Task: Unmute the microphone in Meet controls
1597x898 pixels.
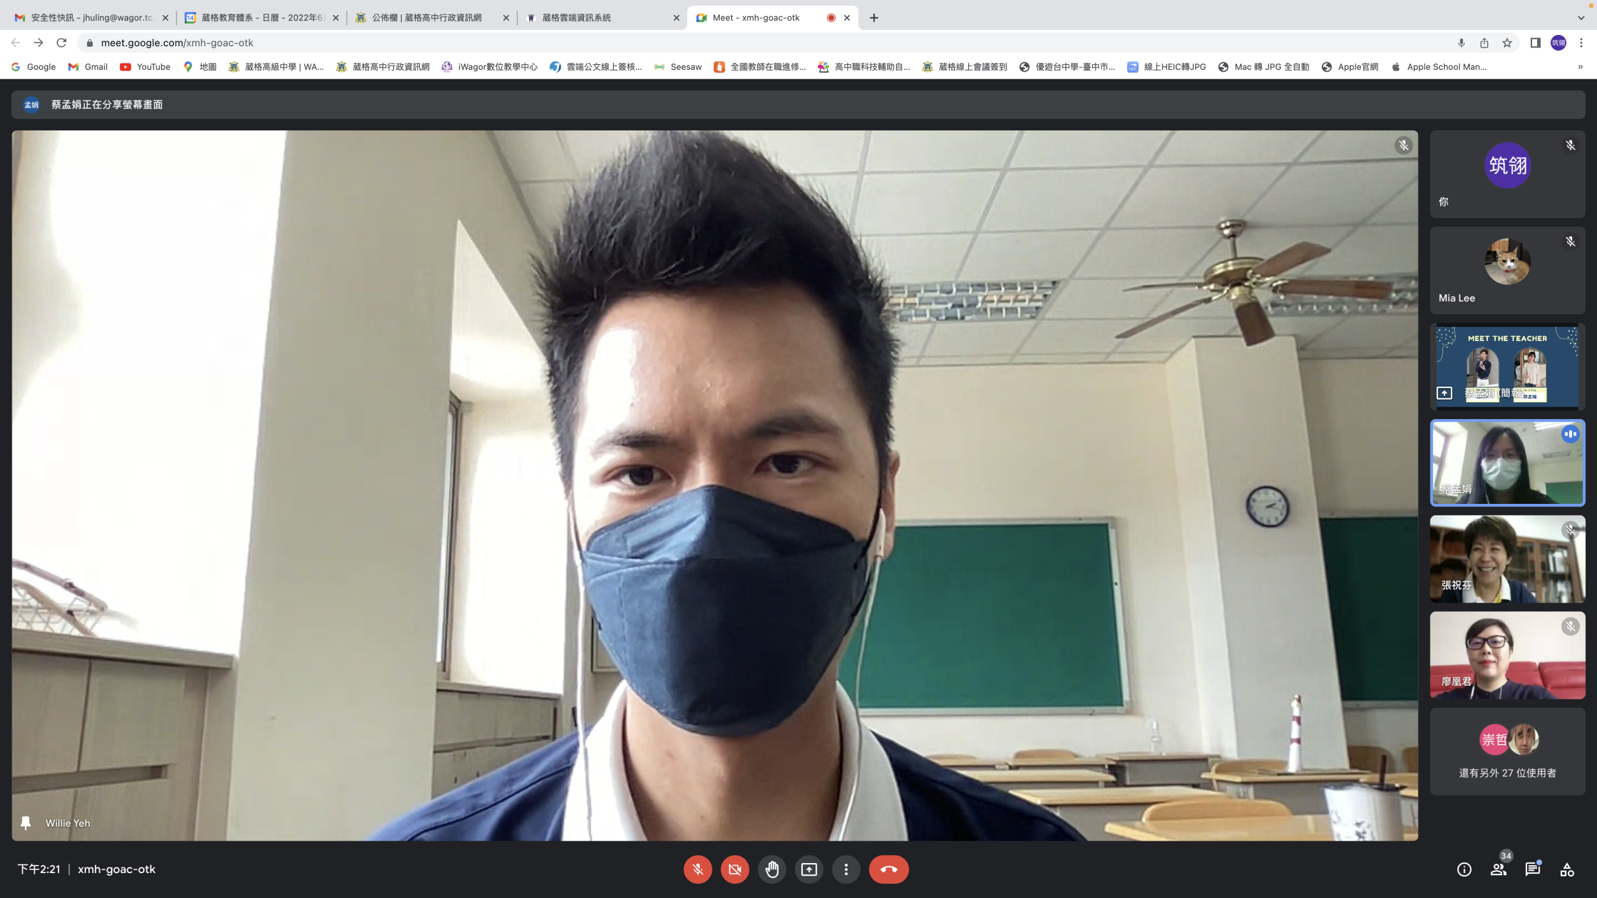Action: tap(697, 869)
